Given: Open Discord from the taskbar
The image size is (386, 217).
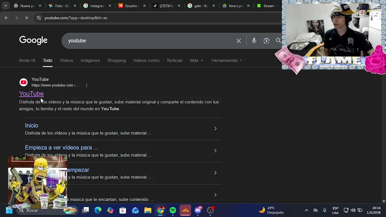Looking at the screenshot, I should [x=198, y=210].
